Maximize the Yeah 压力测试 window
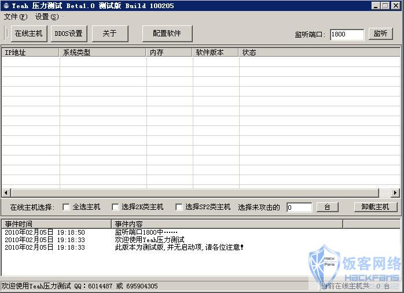 (385, 6)
